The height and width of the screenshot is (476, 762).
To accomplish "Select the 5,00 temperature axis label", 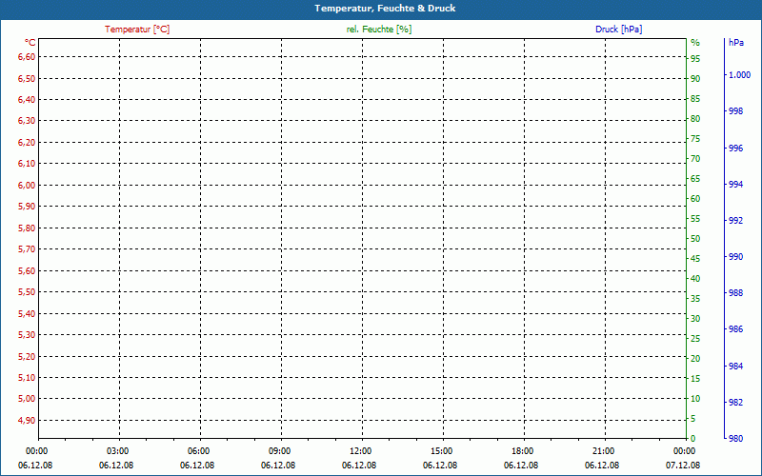I will [27, 399].
